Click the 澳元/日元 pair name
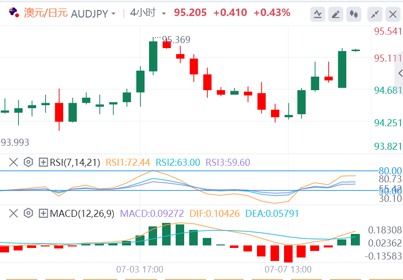This screenshot has width=403, height=280. (46, 13)
